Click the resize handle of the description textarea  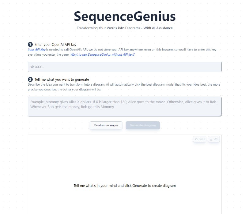pyautogui.click(x=220, y=115)
